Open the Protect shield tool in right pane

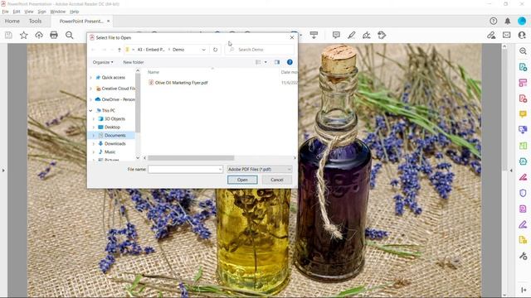coord(523,193)
